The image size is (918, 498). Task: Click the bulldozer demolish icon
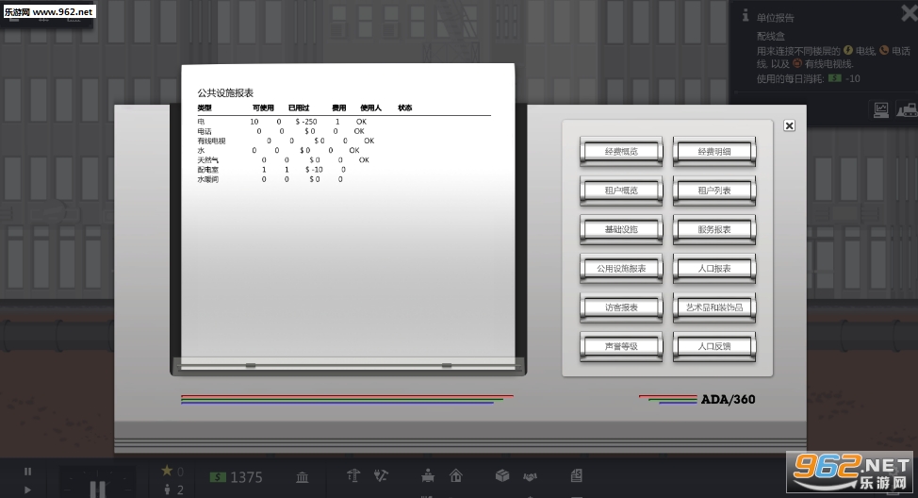tap(908, 109)
